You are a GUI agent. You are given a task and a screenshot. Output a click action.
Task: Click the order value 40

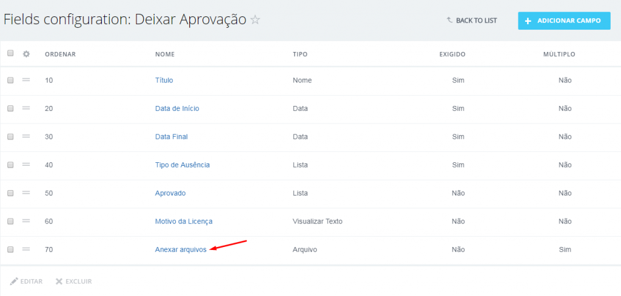(49, 165)
